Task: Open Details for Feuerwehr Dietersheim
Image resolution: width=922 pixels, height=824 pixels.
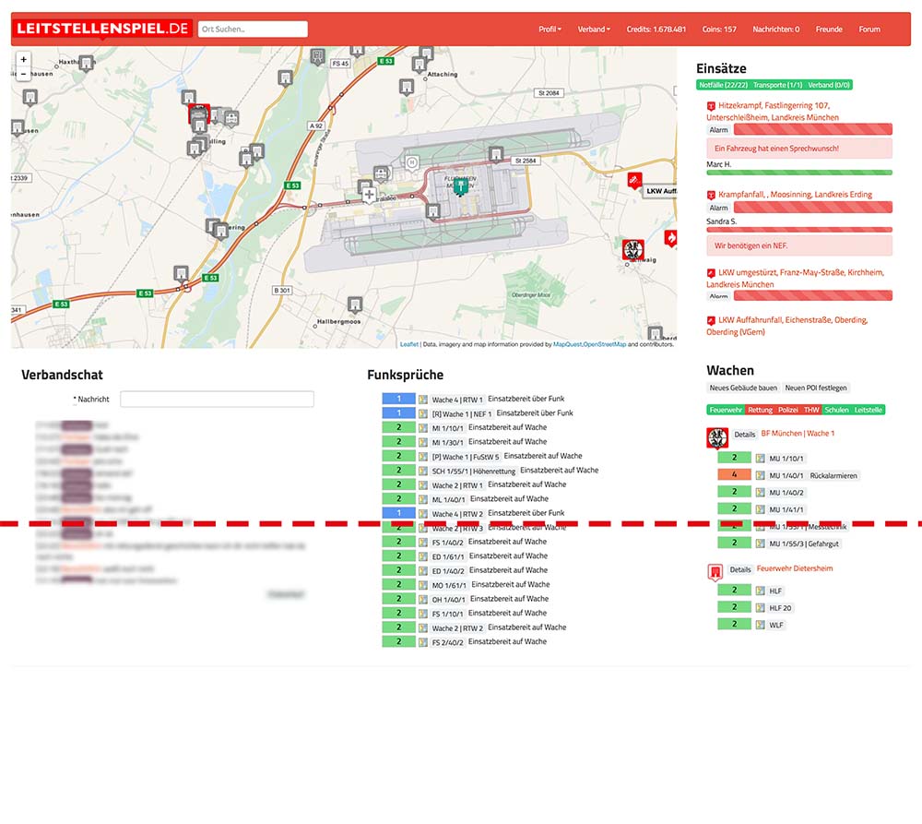Action: (740, 569)
